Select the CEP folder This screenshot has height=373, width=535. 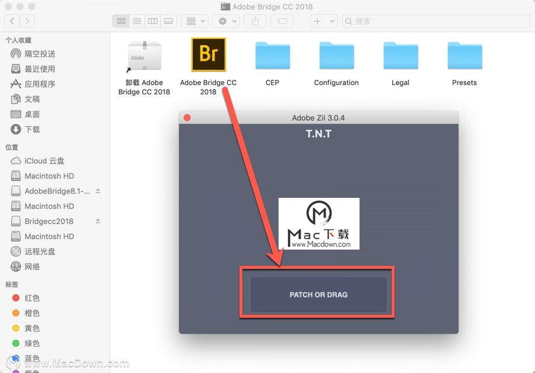272,56
